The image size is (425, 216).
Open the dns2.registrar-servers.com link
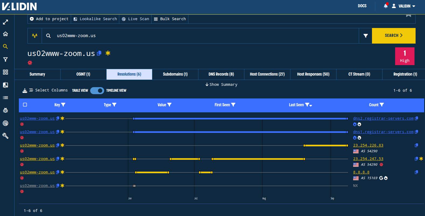383,118
